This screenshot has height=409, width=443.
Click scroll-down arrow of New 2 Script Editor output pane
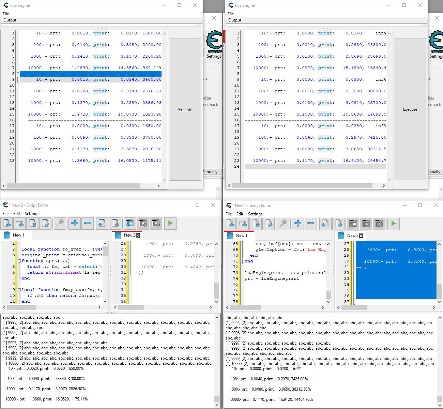[217, 405]
